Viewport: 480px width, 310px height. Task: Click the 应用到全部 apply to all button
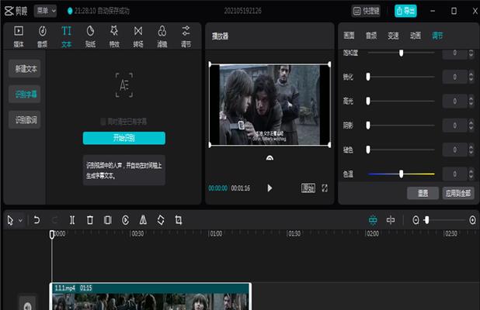(x=458, y=193)
